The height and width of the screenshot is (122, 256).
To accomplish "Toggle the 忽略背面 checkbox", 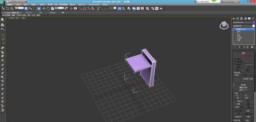I will click(x=235, y=62).
